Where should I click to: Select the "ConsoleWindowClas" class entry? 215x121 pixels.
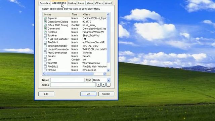pyautogui.click(x=94, y=29)
